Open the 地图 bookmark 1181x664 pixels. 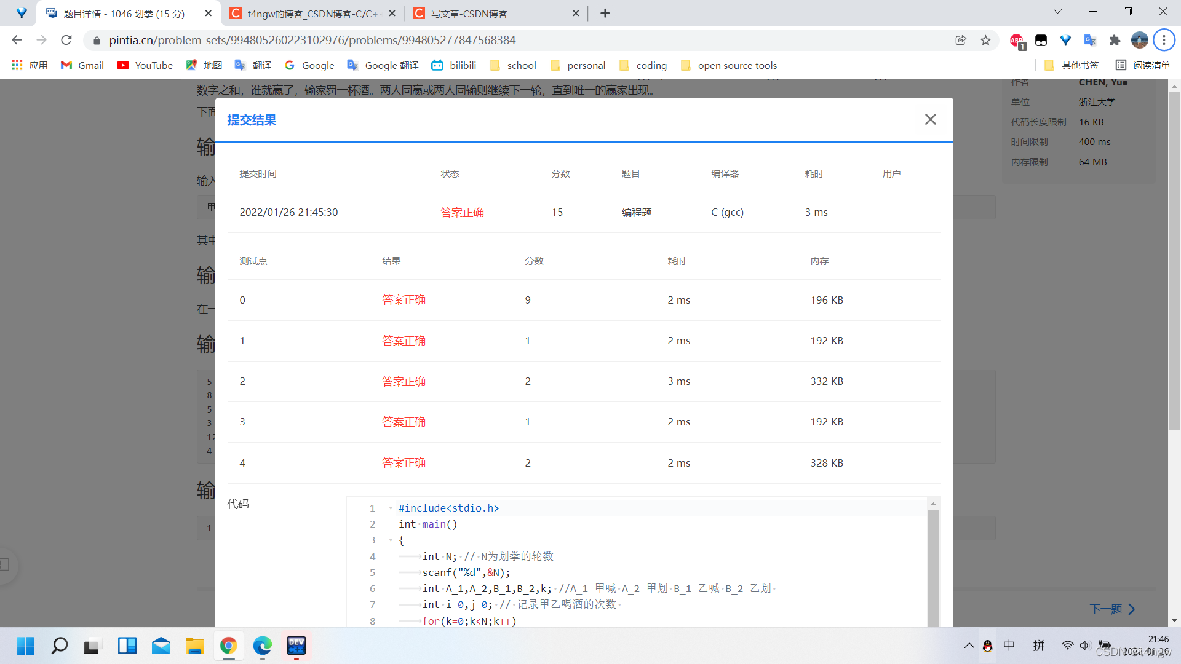204,65
